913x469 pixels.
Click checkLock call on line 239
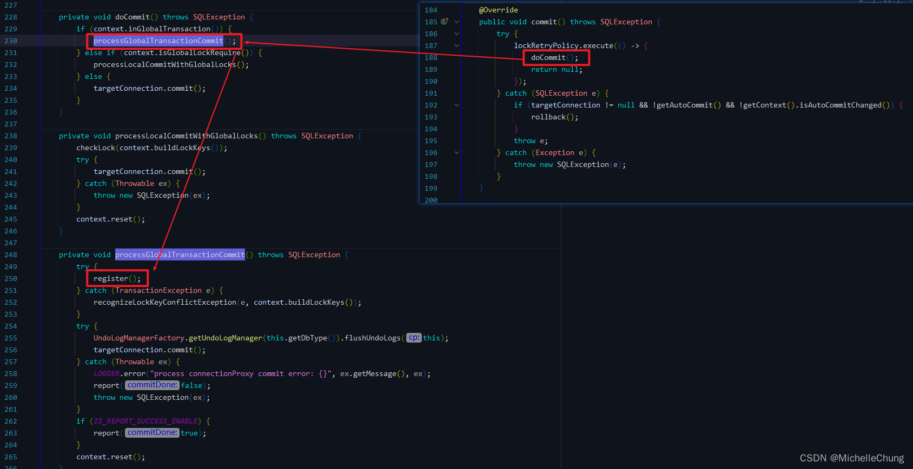pyautogui.click(x=96, y=148)
